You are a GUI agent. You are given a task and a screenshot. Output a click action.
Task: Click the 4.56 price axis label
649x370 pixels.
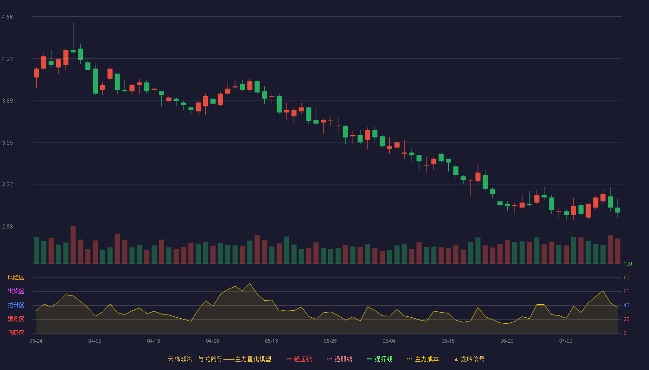click(x=7, y=17)
